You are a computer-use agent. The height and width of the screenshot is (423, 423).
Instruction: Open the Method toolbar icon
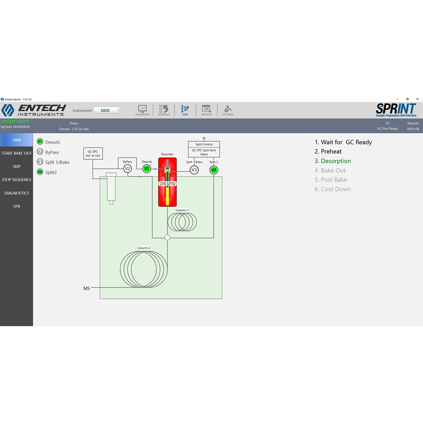(206, 110)
